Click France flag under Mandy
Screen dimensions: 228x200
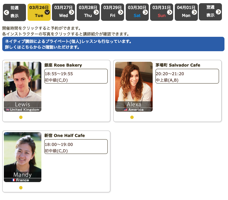coord(13,180)
